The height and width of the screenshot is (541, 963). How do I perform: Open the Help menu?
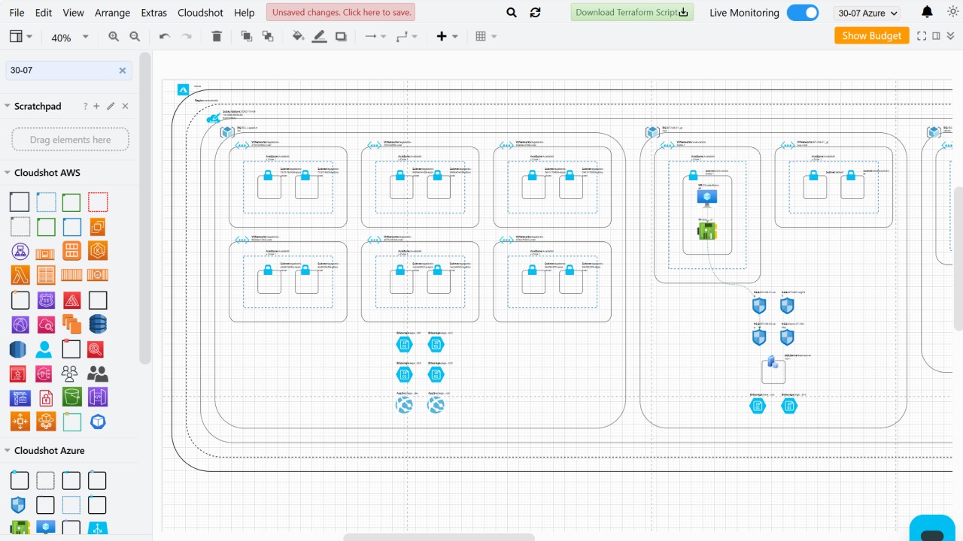click(x=245, y=13)
